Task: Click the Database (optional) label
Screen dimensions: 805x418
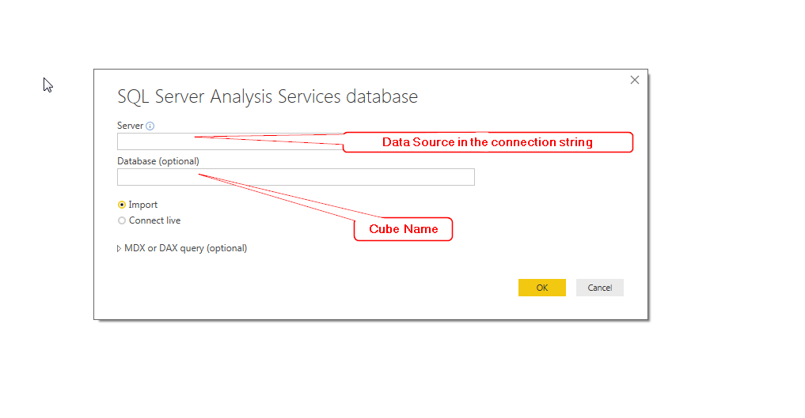Action: tap(158, 161)
